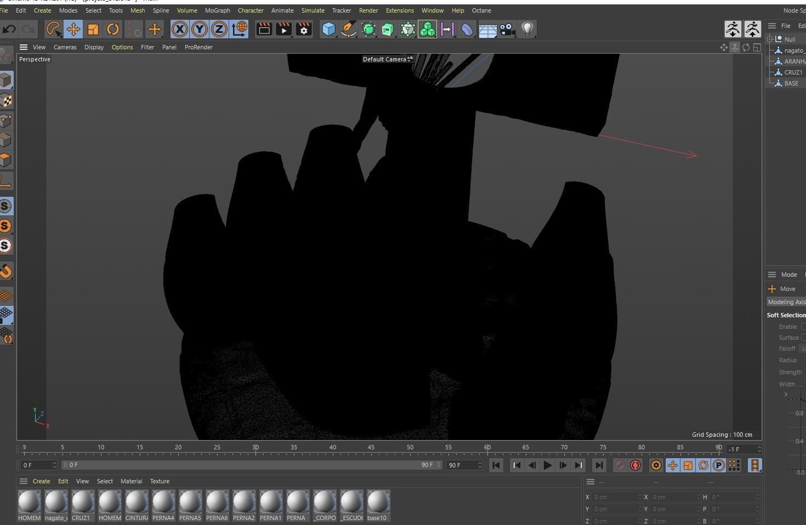Screen dimensions: 806x525
Task: Click Render View clapperboard icon
Action: coord(264,29)
